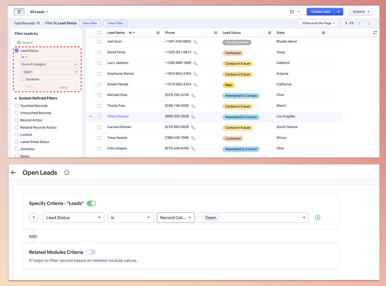Screen dimensions: 386x286
Task: Click the filter funnel icon
Action: tap(19, 12)
